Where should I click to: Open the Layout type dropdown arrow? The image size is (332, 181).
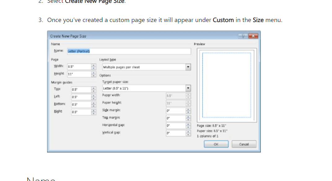[x=188, y=67]
